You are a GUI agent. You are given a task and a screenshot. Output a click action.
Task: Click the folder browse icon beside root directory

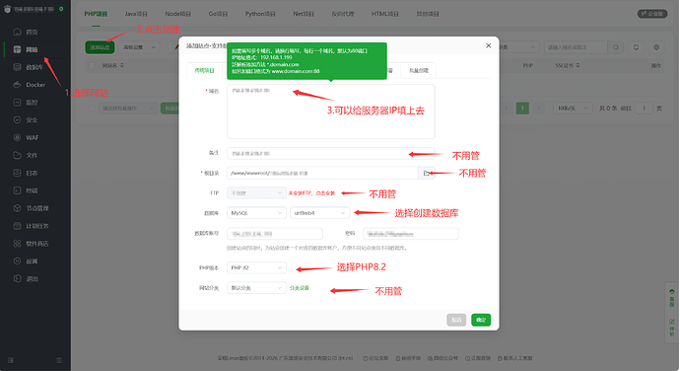point(427,173)
